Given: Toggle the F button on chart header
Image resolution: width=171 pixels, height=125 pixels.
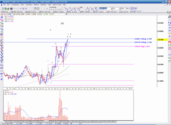Looking at the screenshot, I should coord(8,14).
